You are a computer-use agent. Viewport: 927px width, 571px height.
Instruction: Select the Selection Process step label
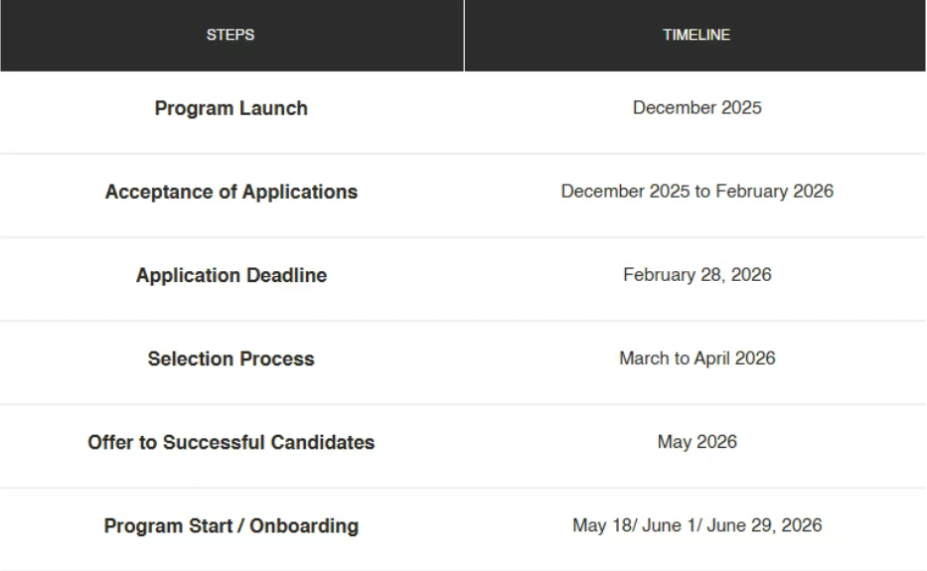click(x=231, y=358)
